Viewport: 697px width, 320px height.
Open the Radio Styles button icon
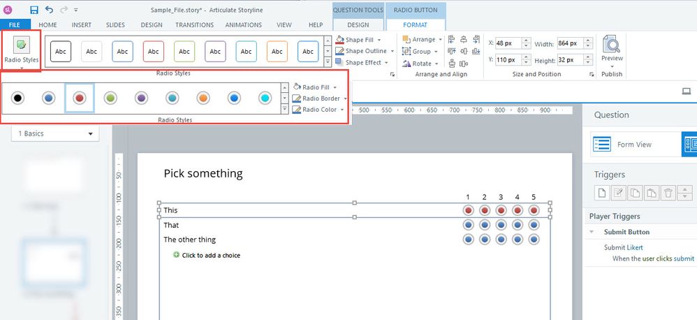(22, 45)
